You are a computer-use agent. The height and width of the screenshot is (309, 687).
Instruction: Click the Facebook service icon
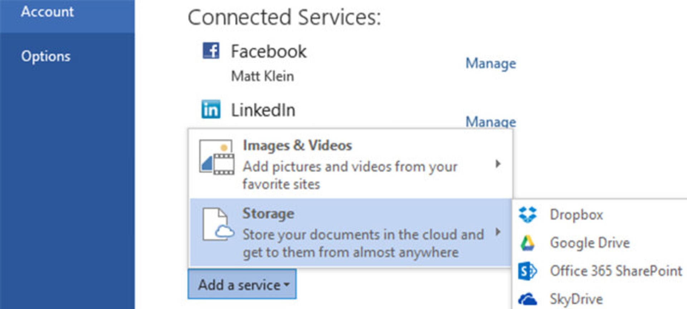(211, 51)
